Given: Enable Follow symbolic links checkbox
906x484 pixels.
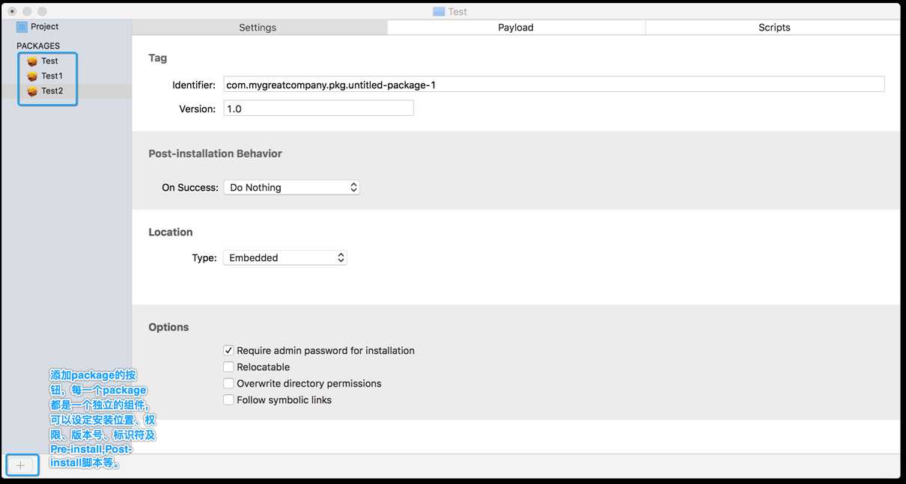Looking at the screenshot, I should click(x=228, y=399).
